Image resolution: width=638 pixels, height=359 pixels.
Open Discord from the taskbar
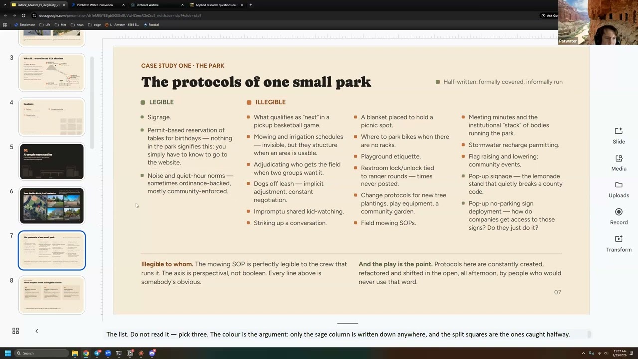[x=152, y=353]
